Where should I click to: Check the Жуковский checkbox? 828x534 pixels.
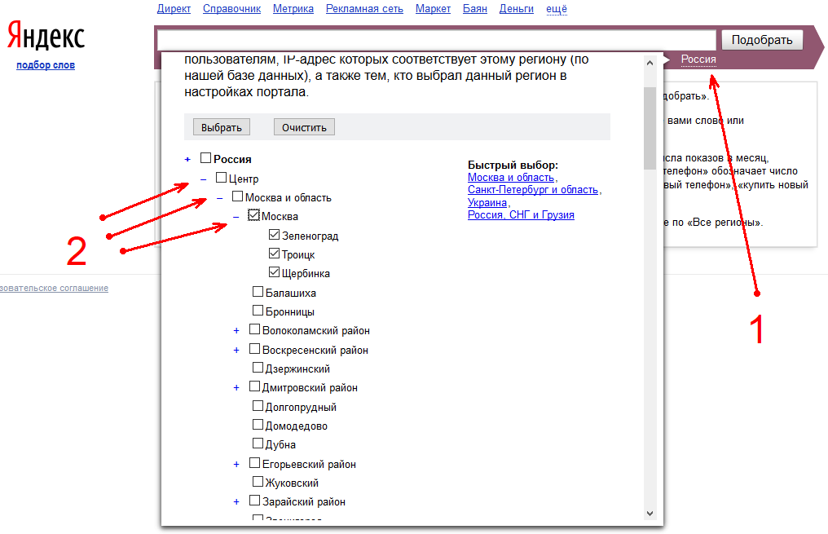258,481
